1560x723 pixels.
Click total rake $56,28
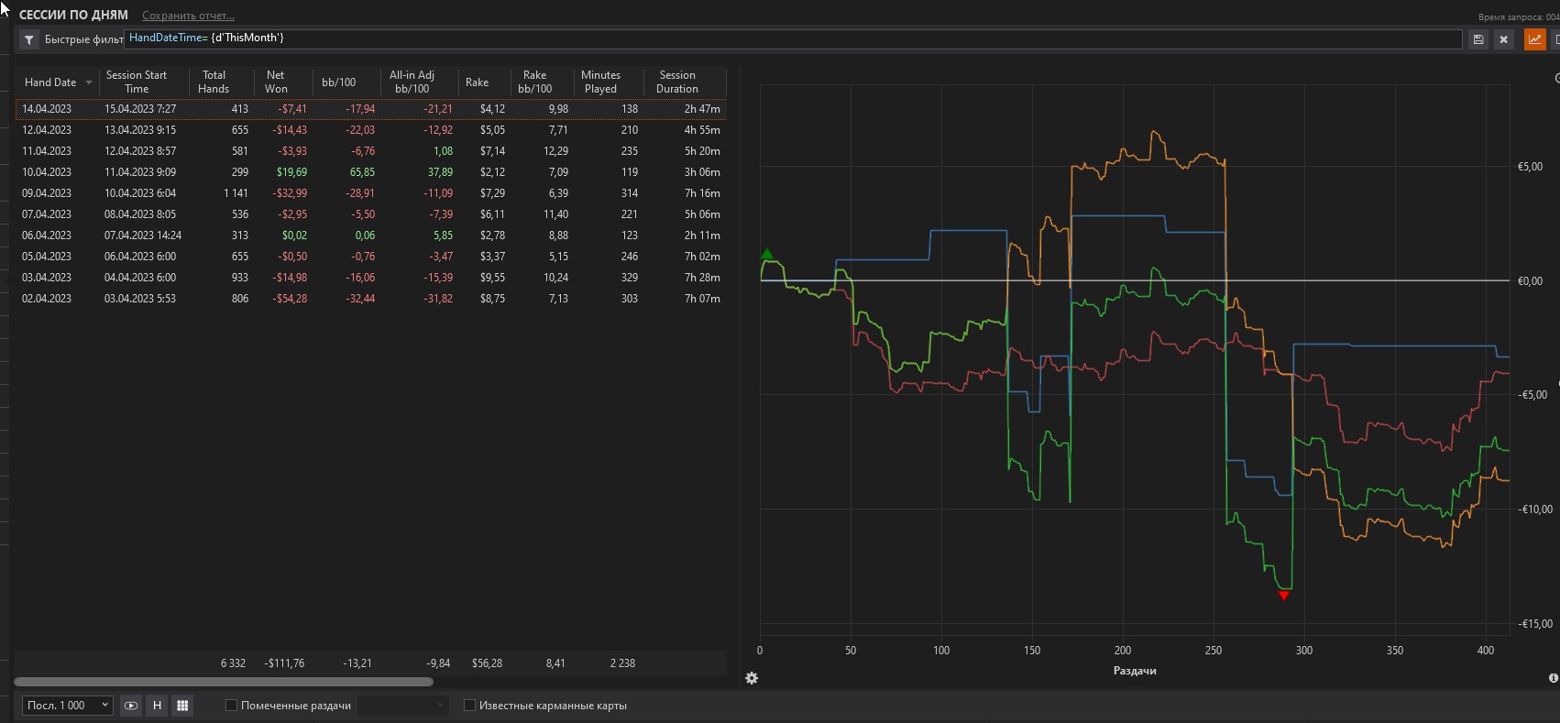(487, 663)
